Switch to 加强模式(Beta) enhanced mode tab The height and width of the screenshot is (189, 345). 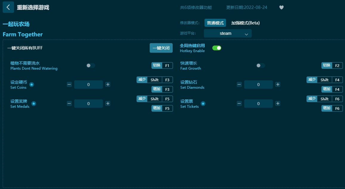[x=245, y=23]
